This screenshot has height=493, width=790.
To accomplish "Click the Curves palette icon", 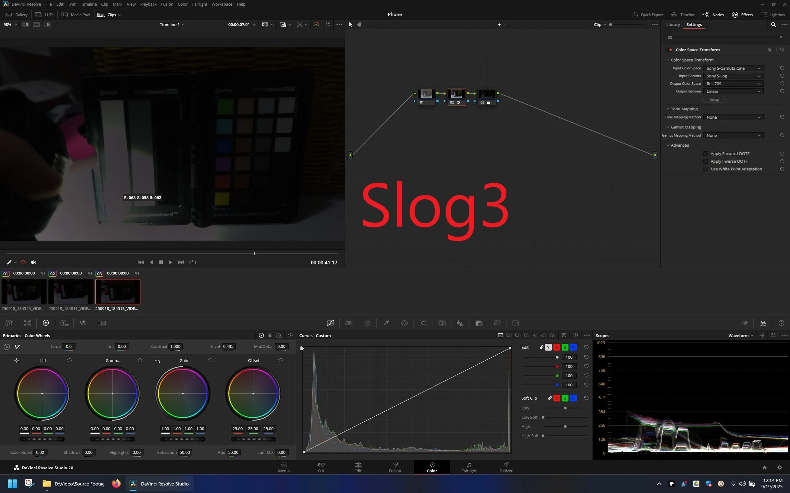I will pyautogui.click(x=330, y=323).
